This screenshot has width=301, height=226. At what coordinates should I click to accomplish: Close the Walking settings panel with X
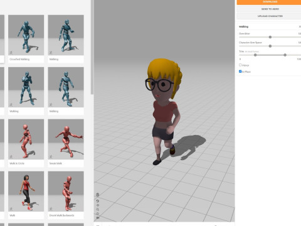coord(300,26)
